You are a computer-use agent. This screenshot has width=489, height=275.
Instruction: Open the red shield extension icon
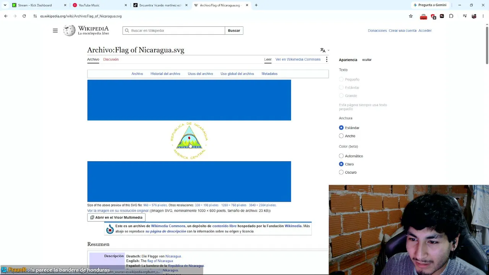point(433,16)
